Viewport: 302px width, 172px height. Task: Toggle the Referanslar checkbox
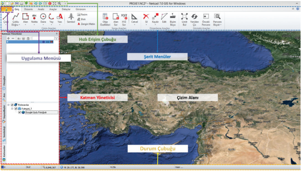(12, 105)
